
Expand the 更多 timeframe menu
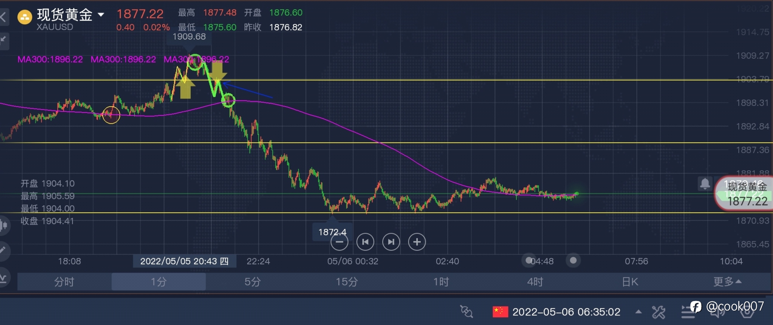coord(727,282)
